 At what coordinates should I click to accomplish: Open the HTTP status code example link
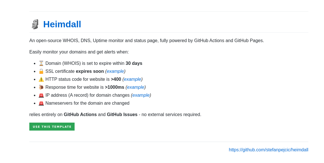pos(132,79)
